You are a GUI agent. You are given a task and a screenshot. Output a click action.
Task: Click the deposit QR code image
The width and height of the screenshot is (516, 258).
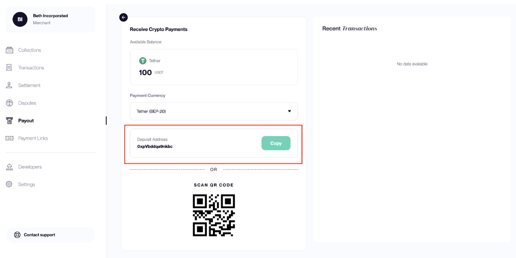pyautogui.click(x=214, y=215)
